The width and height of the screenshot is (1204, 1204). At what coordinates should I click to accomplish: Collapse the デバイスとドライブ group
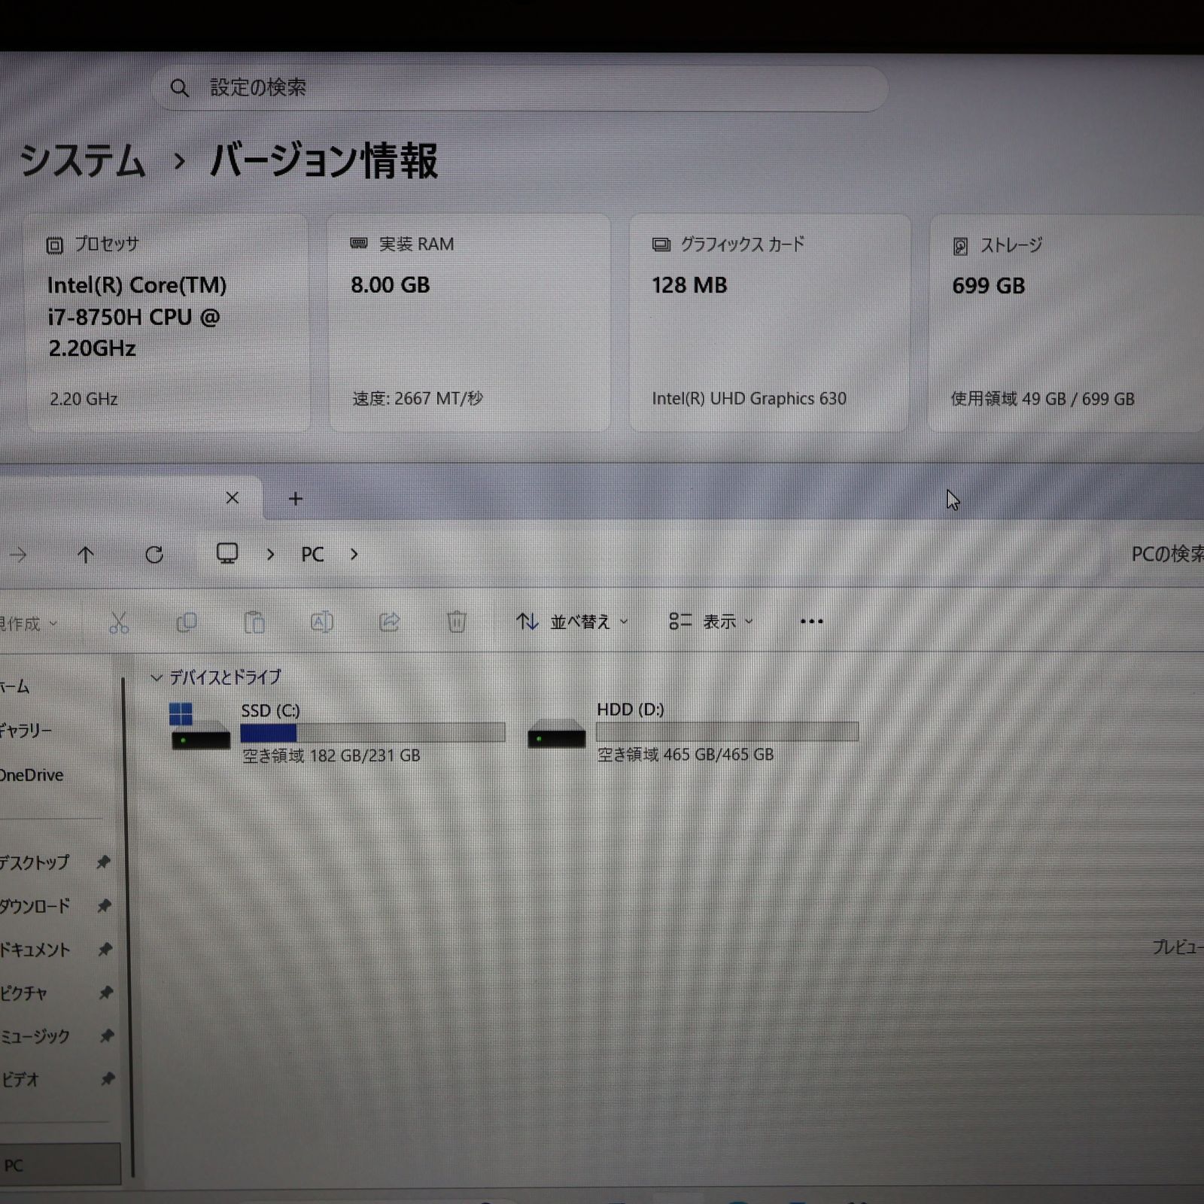coord(157,678)
